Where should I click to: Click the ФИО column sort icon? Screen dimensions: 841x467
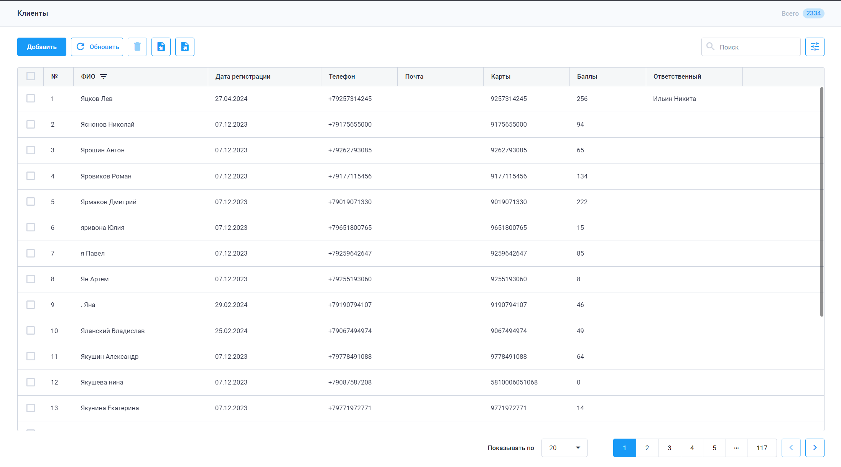coord(104,76)
